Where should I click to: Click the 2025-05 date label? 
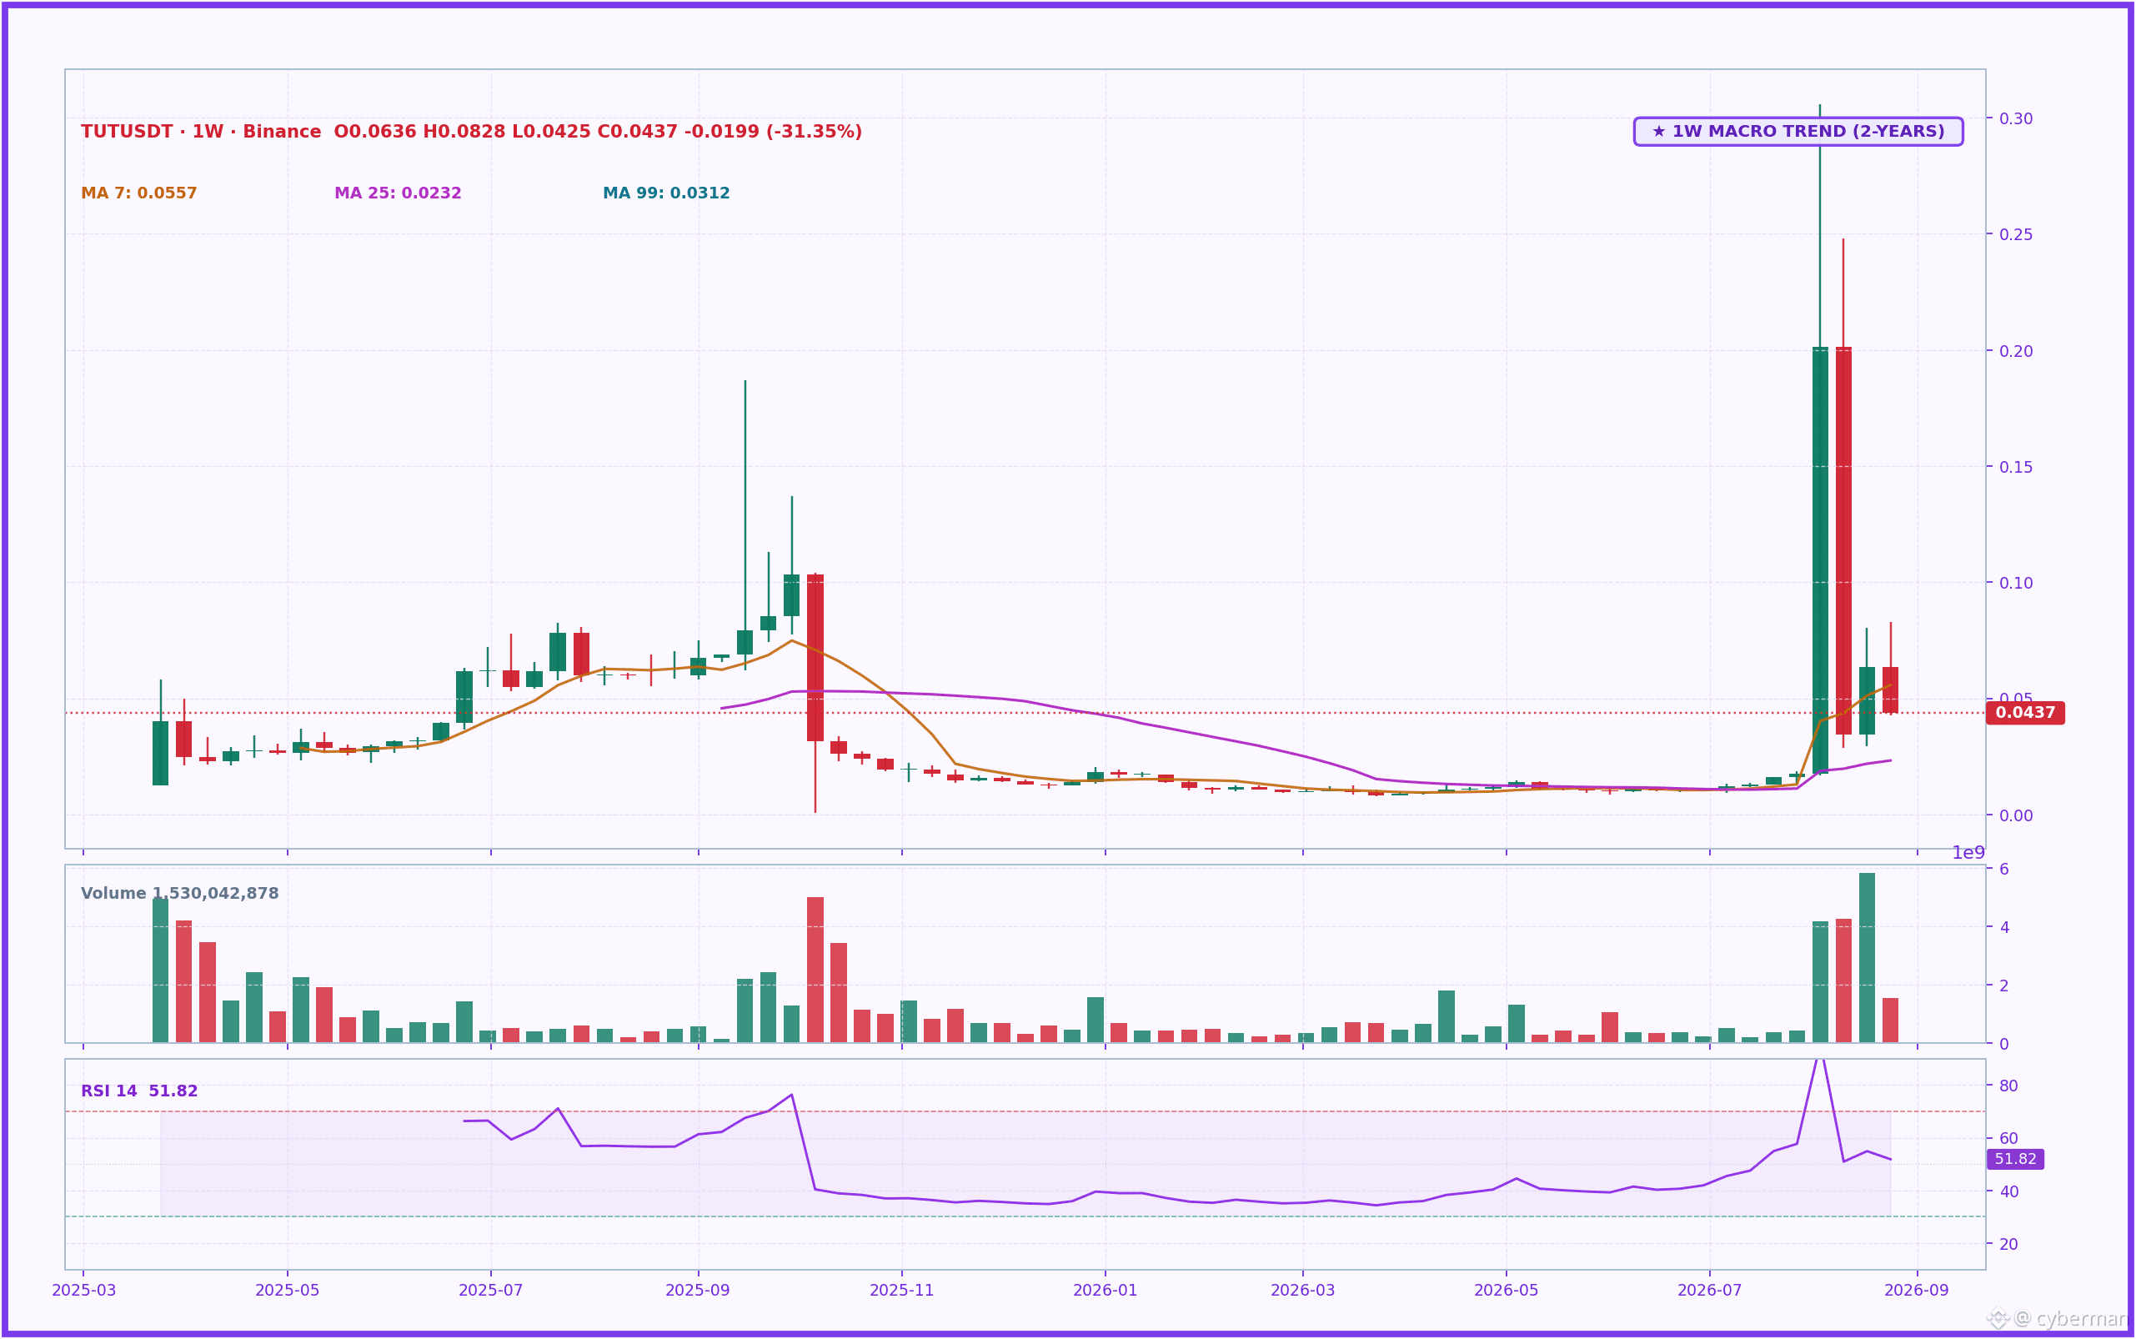[287, 1291]
